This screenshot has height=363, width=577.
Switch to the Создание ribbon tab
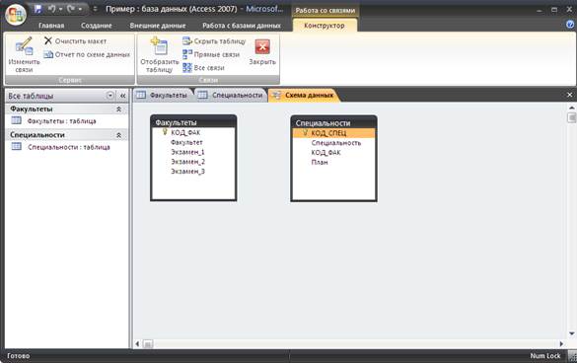click(x=97, y=26)
